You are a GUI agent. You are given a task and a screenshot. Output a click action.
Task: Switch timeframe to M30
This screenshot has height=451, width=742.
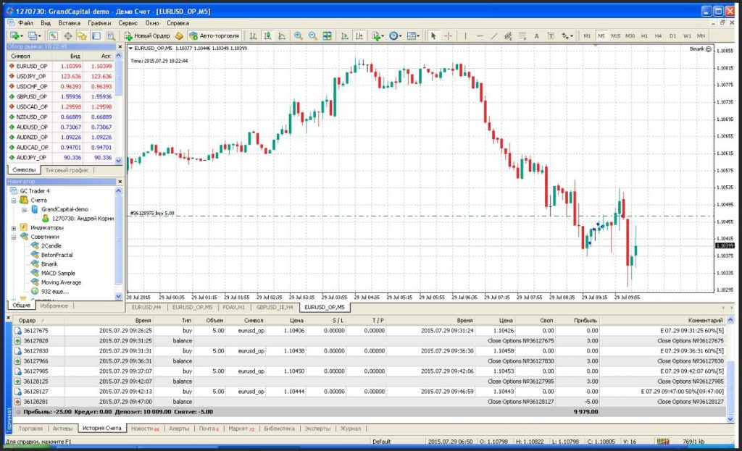(x=630, y=36)
